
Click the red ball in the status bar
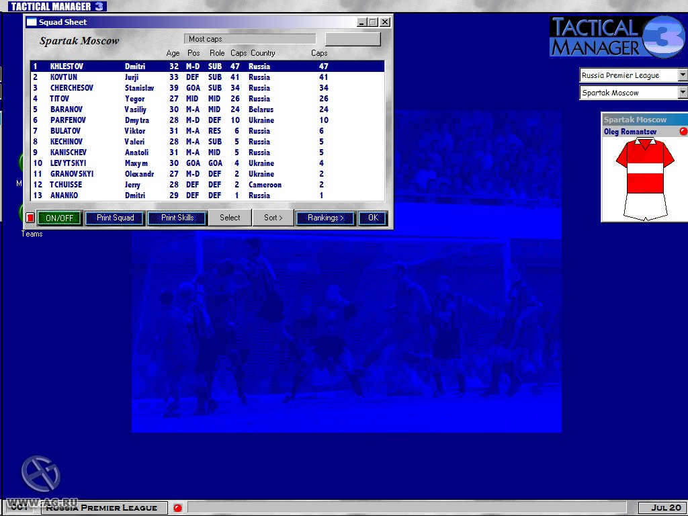[x=177, y=508]
